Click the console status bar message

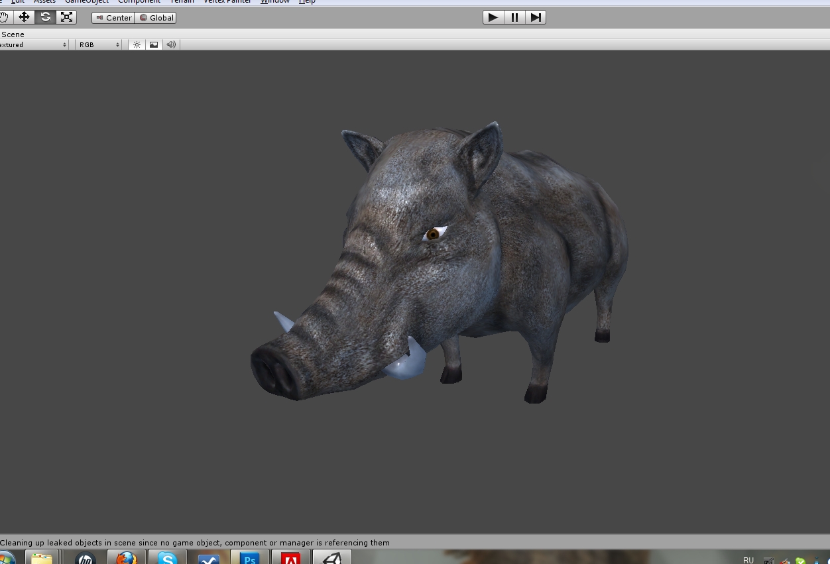tap(195, 543)
